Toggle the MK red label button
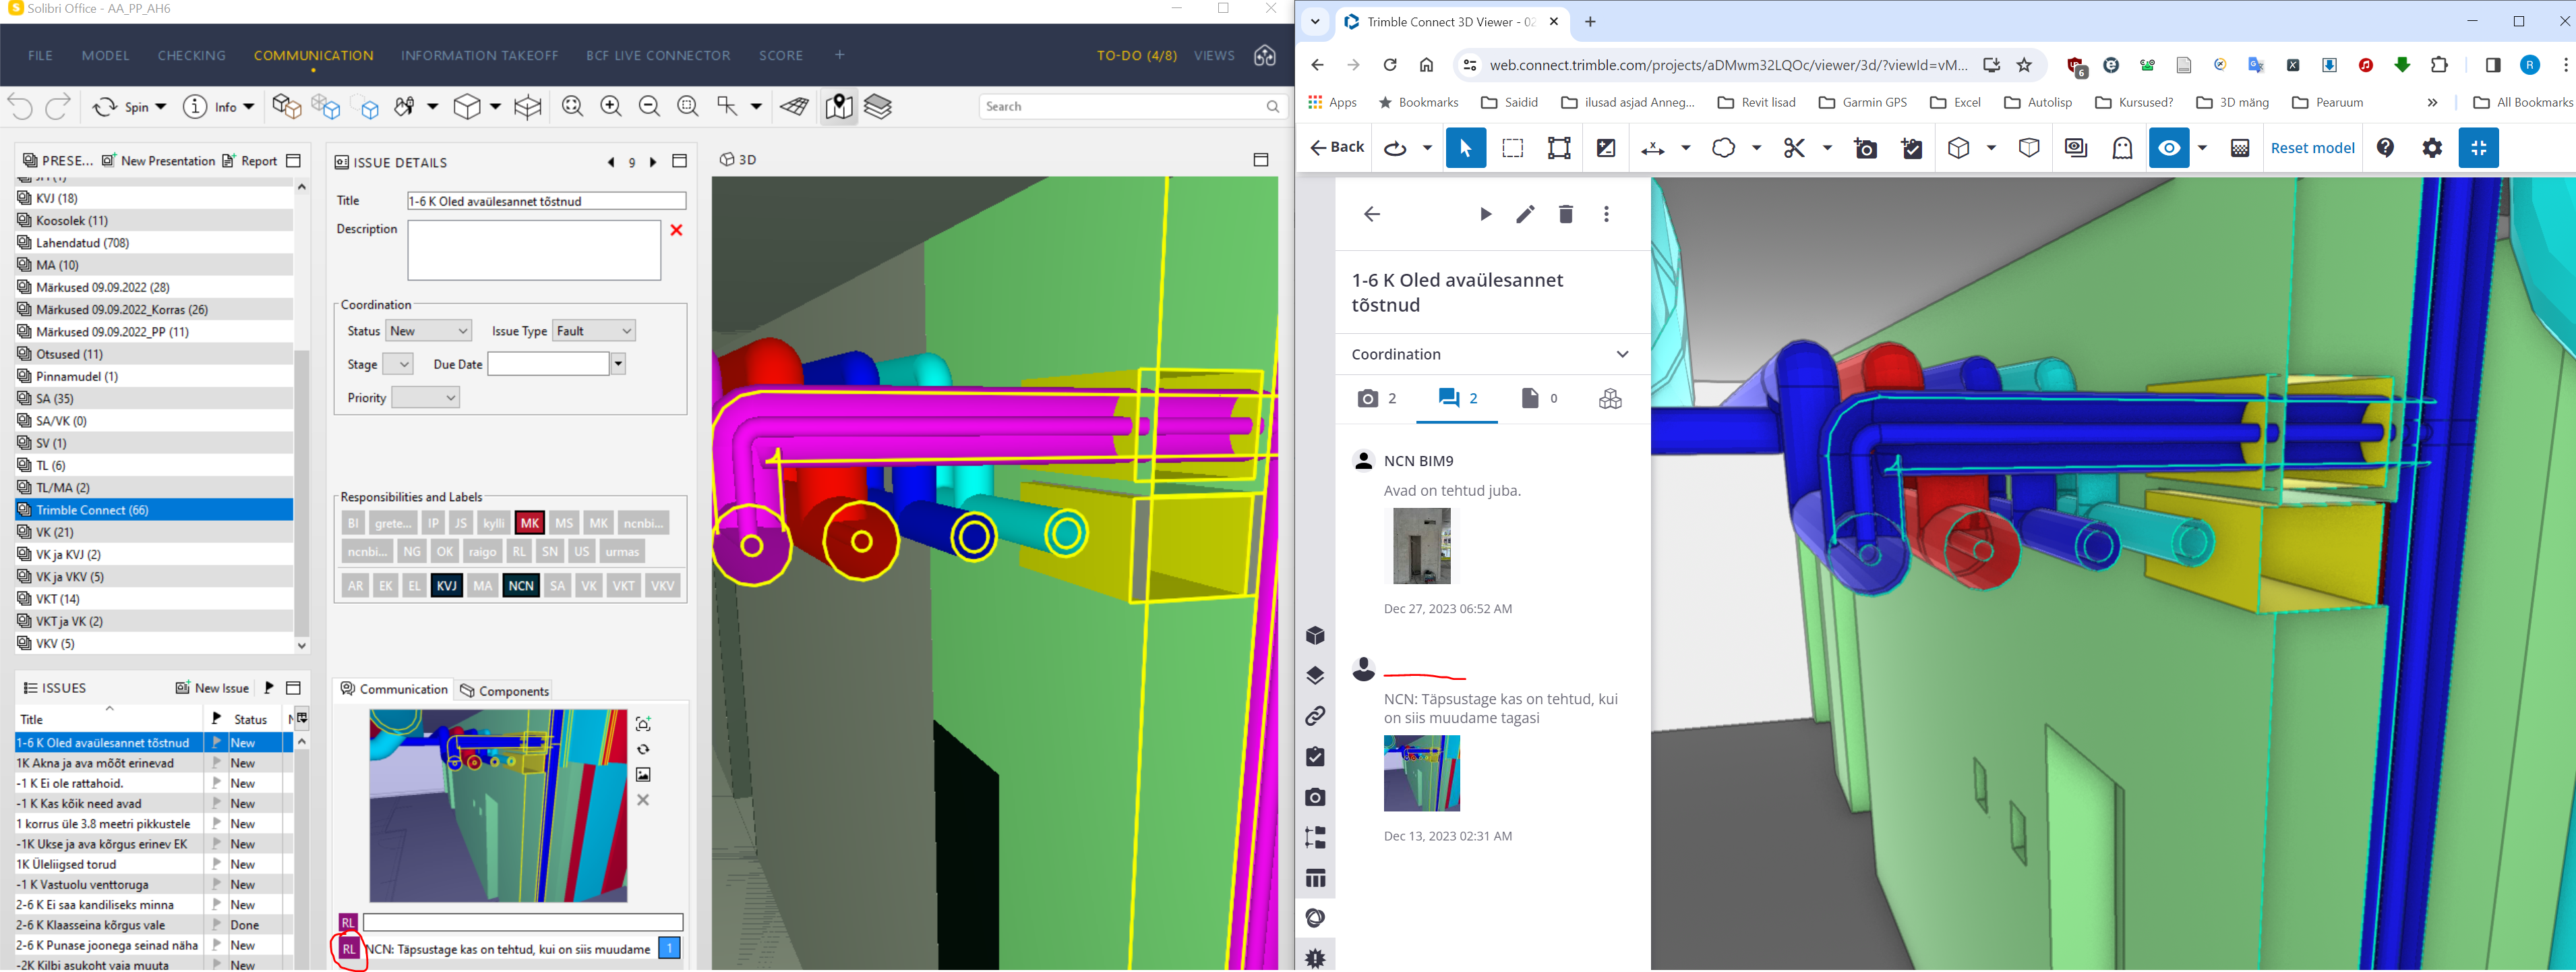 [529, 523]
